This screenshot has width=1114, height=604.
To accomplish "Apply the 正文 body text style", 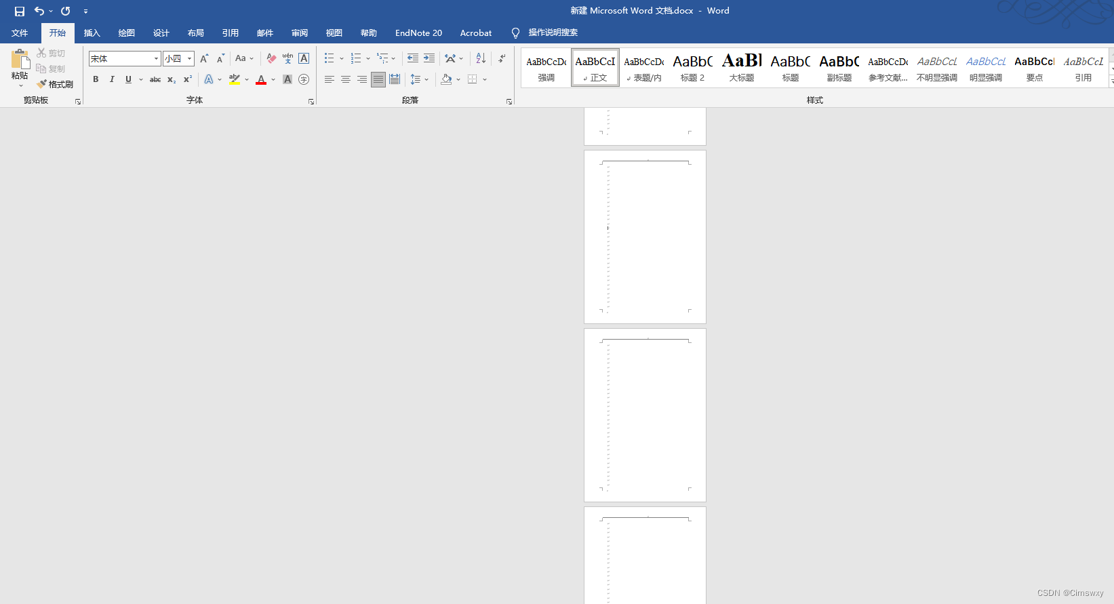I will (x=595, y=67).
